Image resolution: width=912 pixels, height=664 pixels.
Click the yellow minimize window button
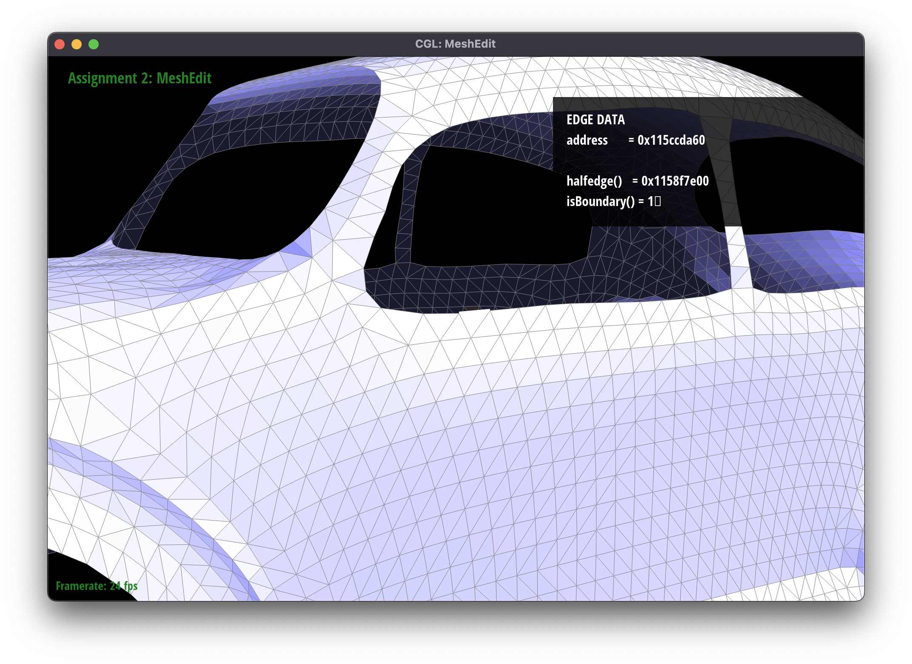(77, 44)
